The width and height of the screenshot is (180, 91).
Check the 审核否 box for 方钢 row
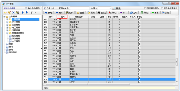139,35
